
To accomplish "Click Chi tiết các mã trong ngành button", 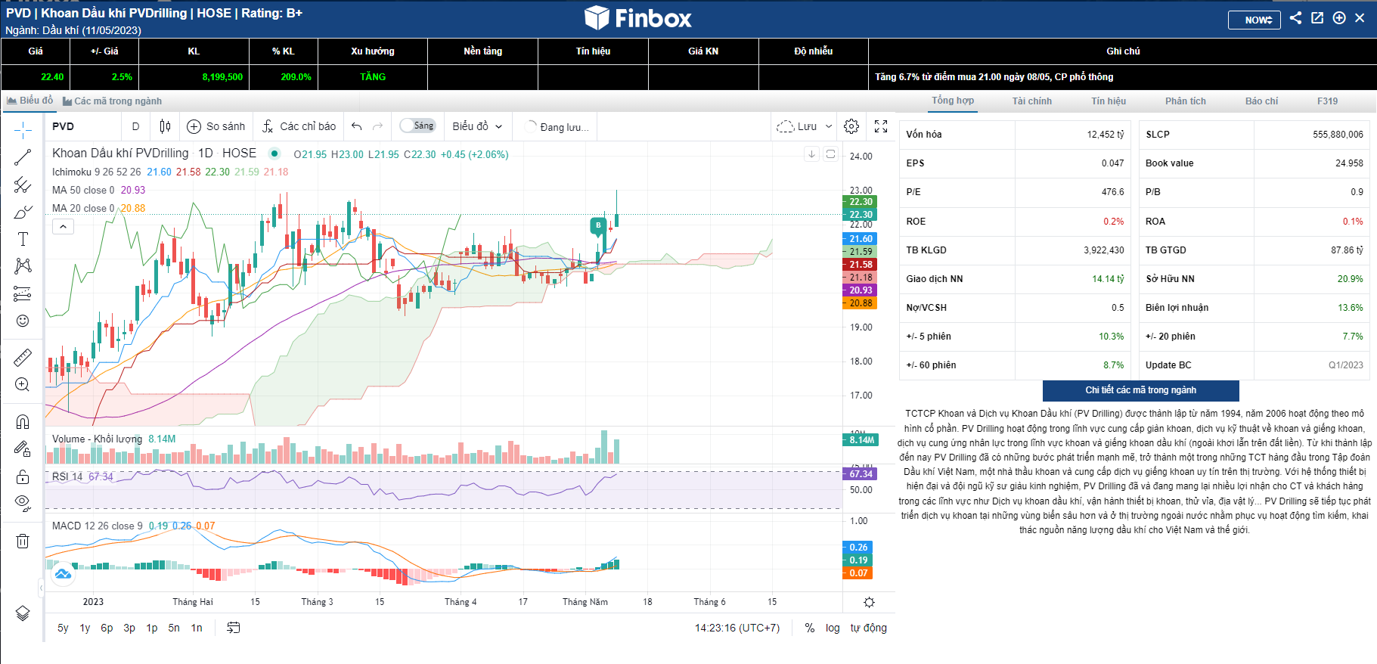I will [x=1140, y=390].
